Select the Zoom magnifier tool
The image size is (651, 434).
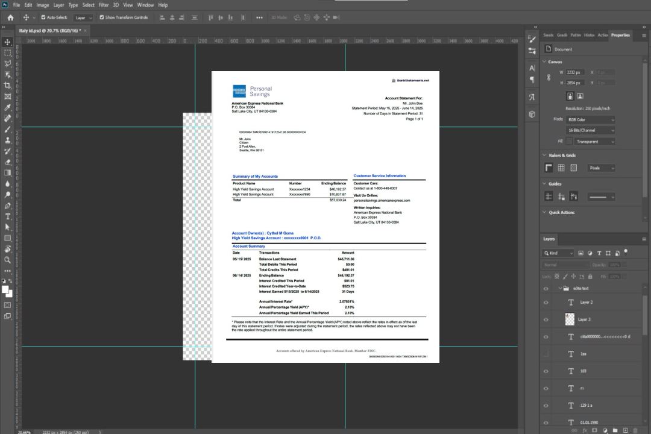7,260
